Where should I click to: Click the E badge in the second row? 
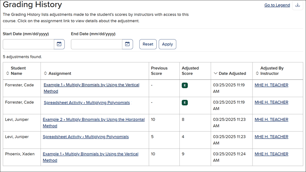coord(185,102)
